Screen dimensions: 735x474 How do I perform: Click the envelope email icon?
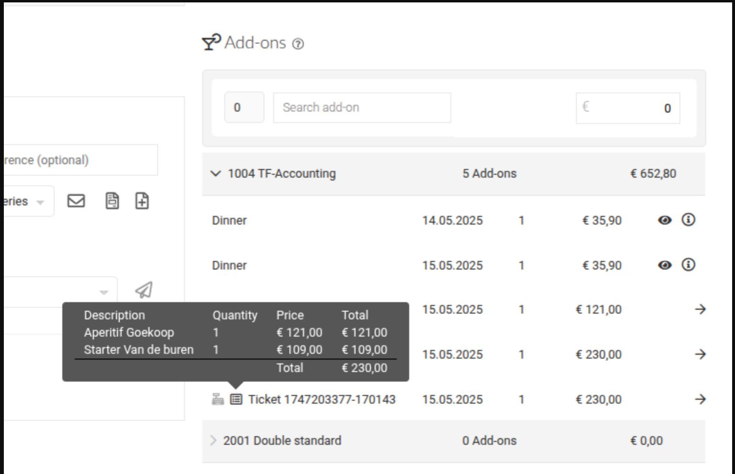pos(76,201)
